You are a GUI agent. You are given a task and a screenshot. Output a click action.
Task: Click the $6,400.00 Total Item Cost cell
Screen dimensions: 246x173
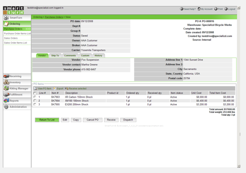[x=228, y=101]
